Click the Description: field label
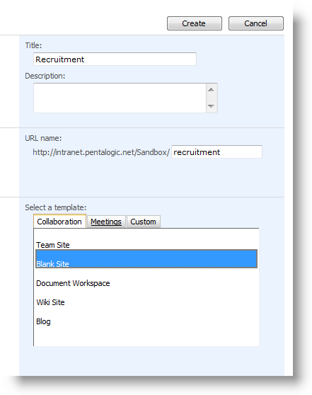The image size is (312, 395). pos(45,76)
